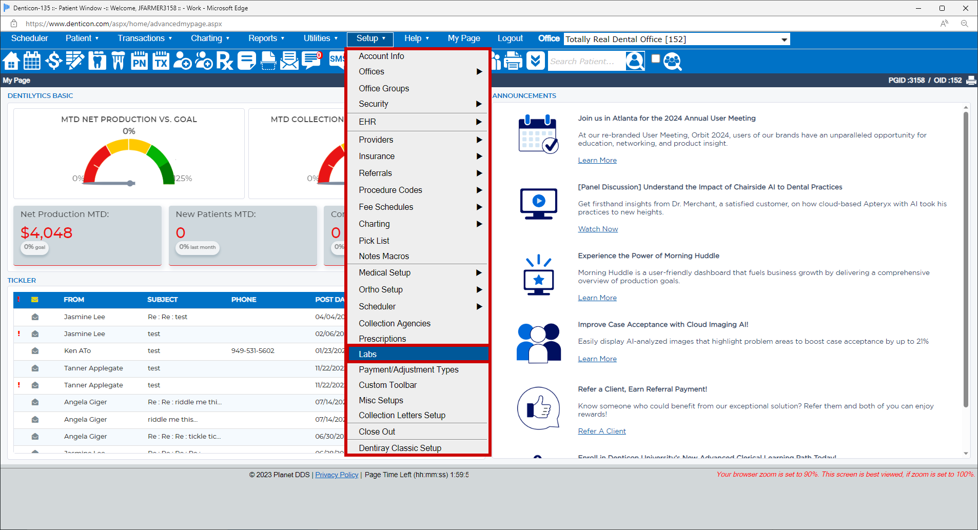Expand the Security submenu
Screen dimensions: 978x530
(x=479, y=104)
